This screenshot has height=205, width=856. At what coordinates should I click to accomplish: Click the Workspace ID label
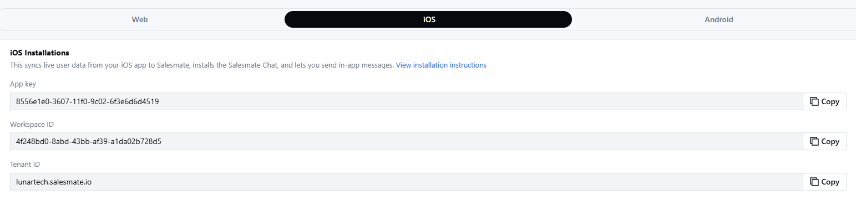point(32,124)
